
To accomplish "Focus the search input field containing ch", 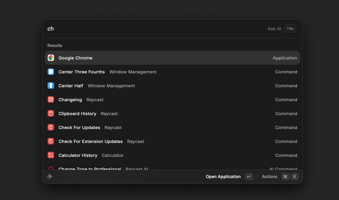I will click(x=153, y=29).
